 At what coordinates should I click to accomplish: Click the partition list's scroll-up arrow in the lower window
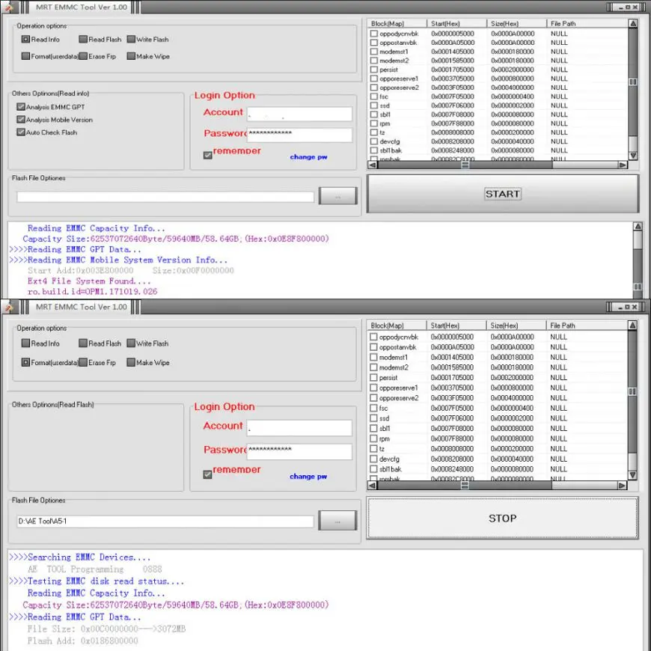click(x=632, y=325)
